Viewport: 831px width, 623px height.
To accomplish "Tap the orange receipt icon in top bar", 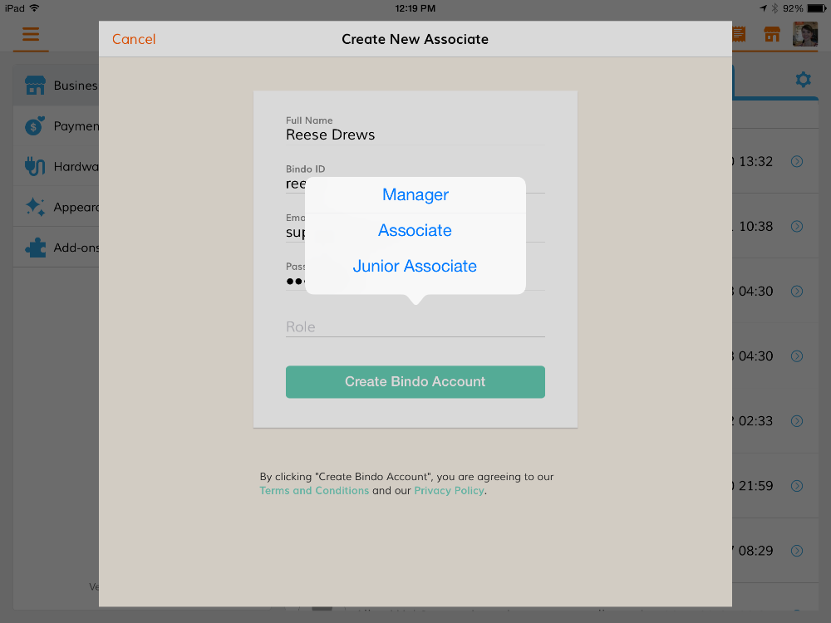I will (739, 34).
